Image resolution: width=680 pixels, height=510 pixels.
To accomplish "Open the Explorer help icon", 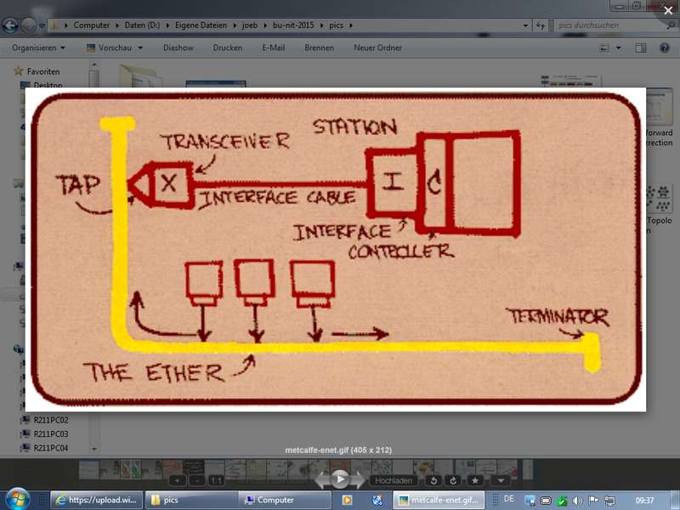I will [665, 48].
